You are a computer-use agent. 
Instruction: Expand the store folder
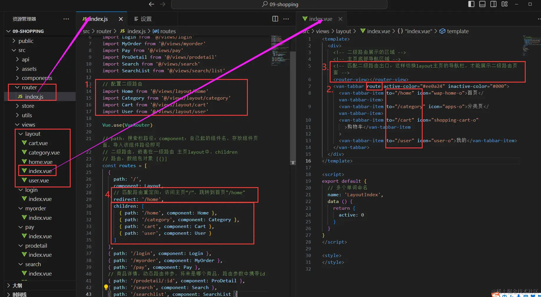pos(28,106)
